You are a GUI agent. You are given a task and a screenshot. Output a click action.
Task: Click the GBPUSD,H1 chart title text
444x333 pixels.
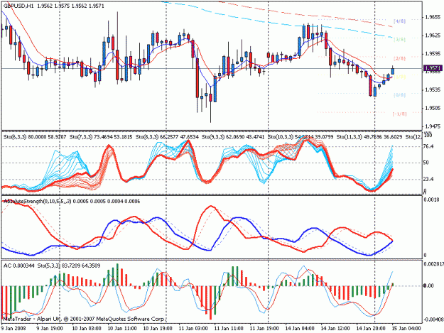[x=18, y=6]
